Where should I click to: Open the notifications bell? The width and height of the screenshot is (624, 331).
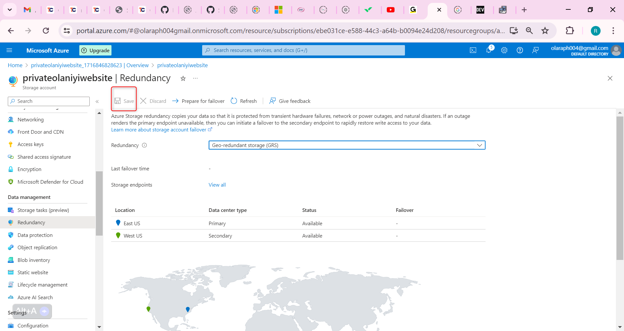(x=488, y=50)
